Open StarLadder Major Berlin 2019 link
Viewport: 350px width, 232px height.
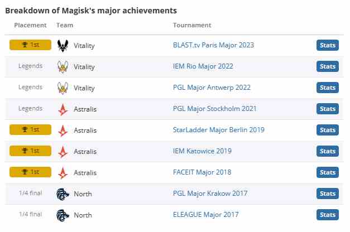tap(218, 130)
